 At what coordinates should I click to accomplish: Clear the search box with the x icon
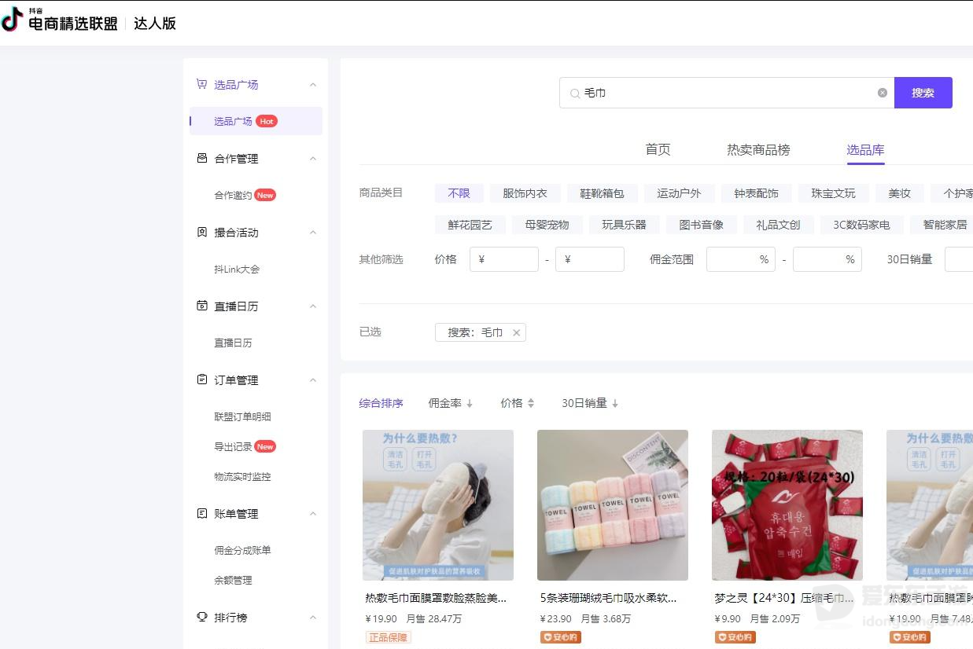883,93
